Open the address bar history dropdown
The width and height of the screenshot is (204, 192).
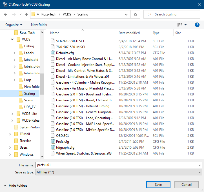pos(126,14)
